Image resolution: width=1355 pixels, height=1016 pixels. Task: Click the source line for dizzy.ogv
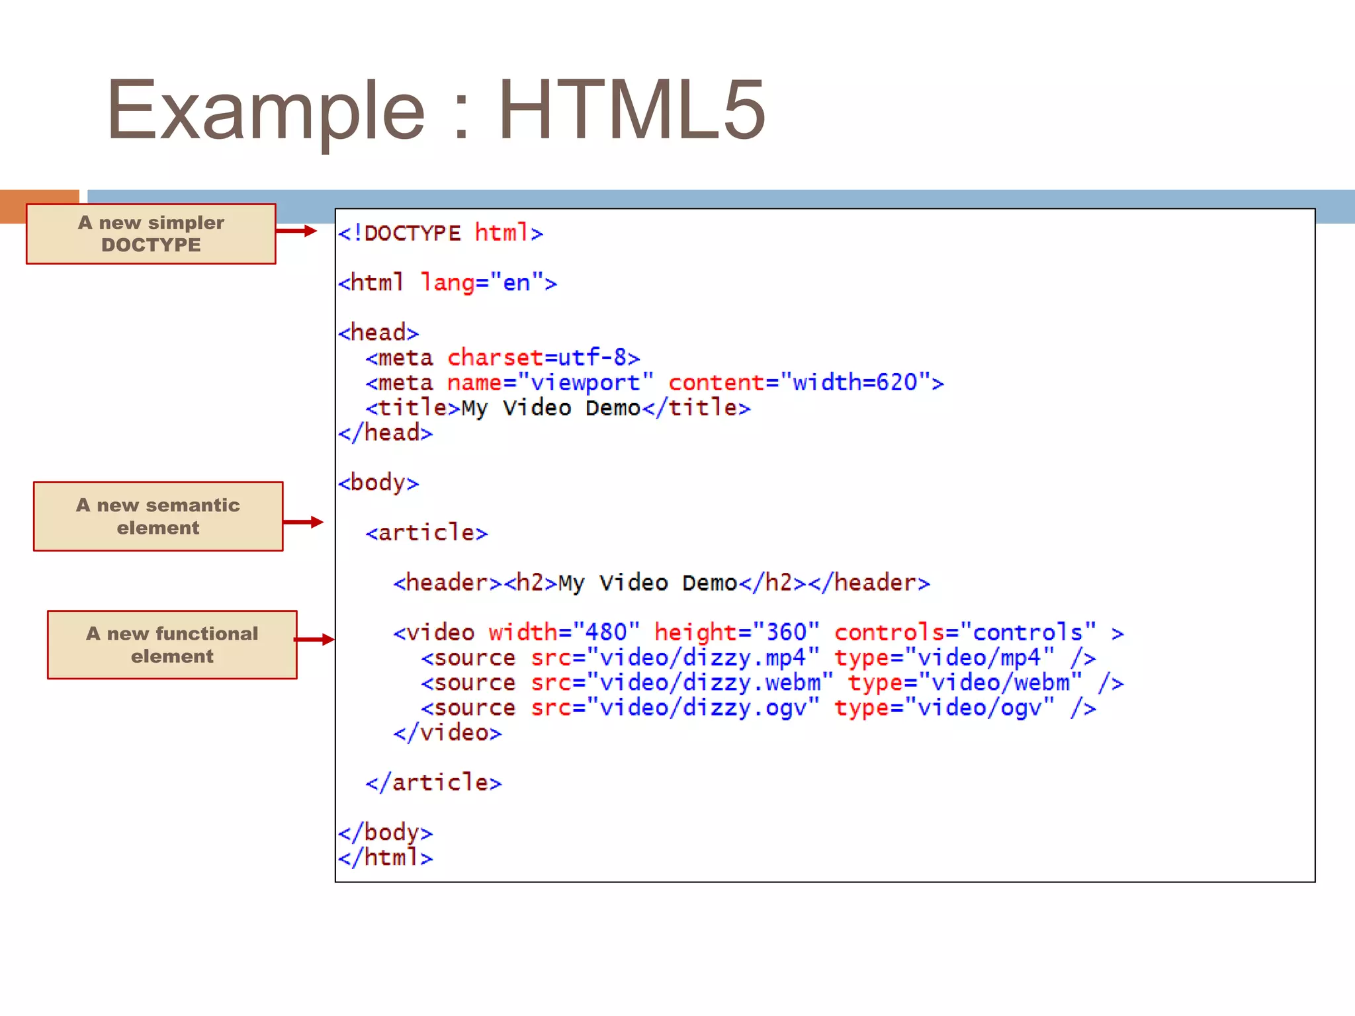758,708
